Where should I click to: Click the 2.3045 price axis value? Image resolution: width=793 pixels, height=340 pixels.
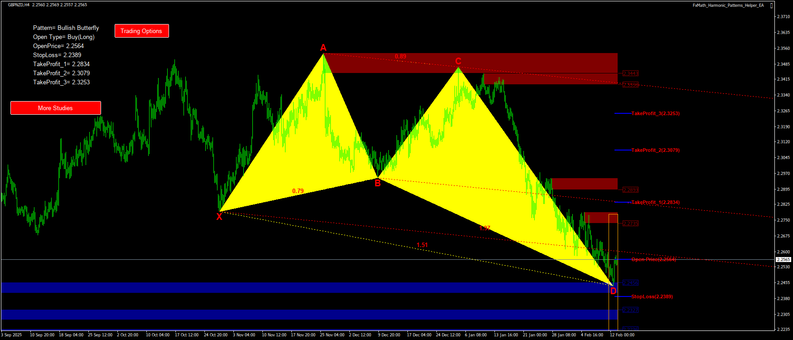click(783, 158)
